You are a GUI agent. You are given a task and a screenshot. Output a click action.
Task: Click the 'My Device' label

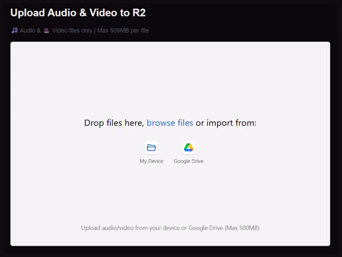pyautogui.click(x=151, y=161)
